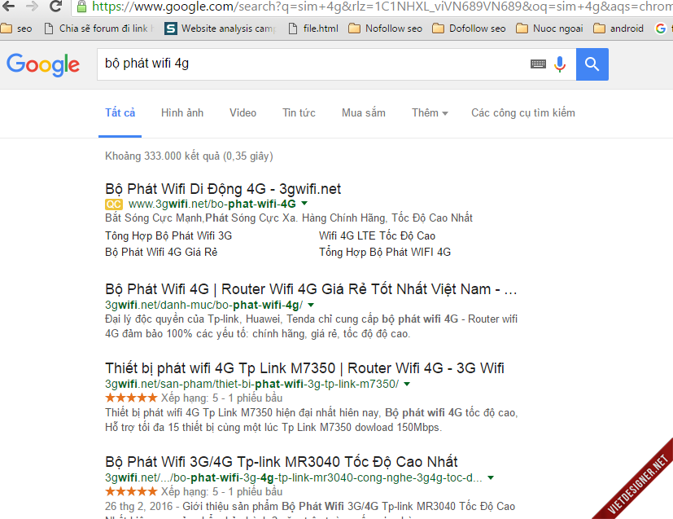Click the browser back arrow
This screenshot has height=519, width=673.
tap(9, 6)
